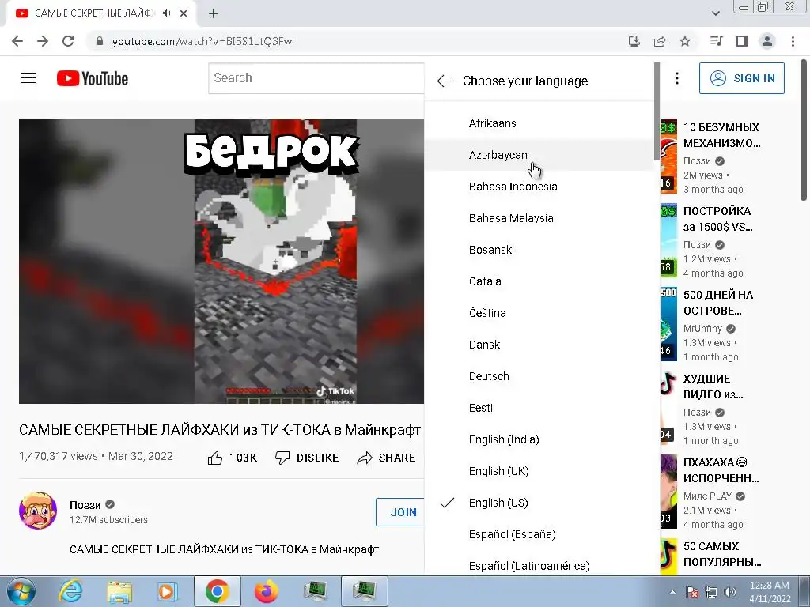Open ХУДШИЕ ВИДЕО из... recommended video

click(x=713, y=386)
